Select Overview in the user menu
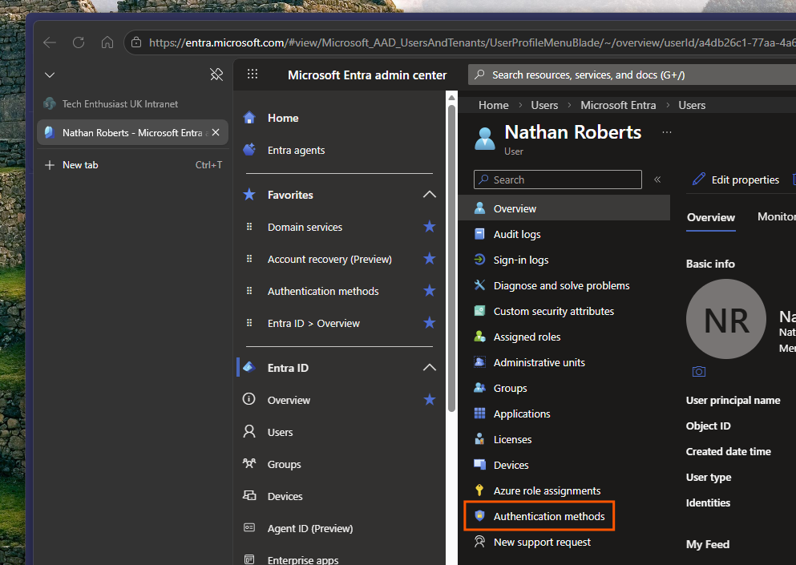Viewport: 796px width, 565px height. [x=564, y=208]
